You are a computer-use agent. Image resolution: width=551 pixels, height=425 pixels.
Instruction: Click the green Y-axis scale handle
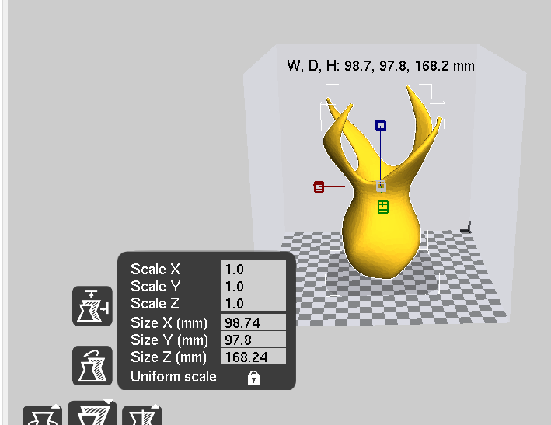pyautogui.click(x=383, y=207)
